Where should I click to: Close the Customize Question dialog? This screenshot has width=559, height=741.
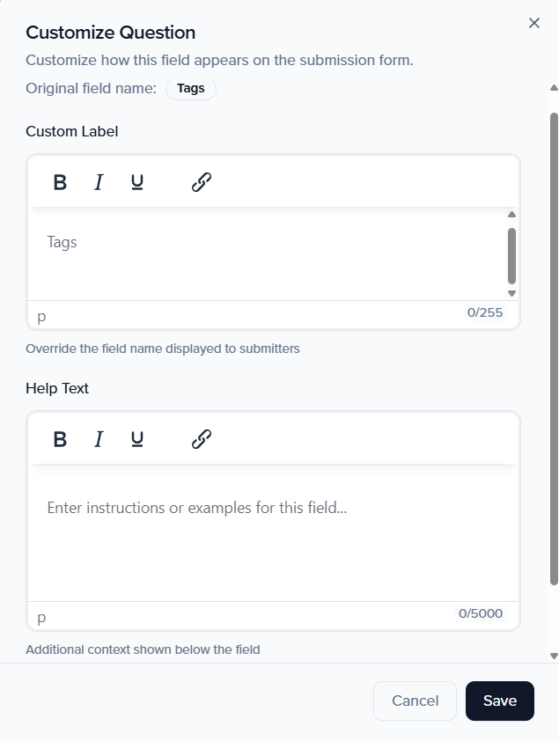point(533,23)
